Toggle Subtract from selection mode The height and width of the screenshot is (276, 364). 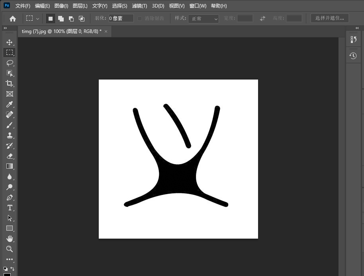(71, 18)
